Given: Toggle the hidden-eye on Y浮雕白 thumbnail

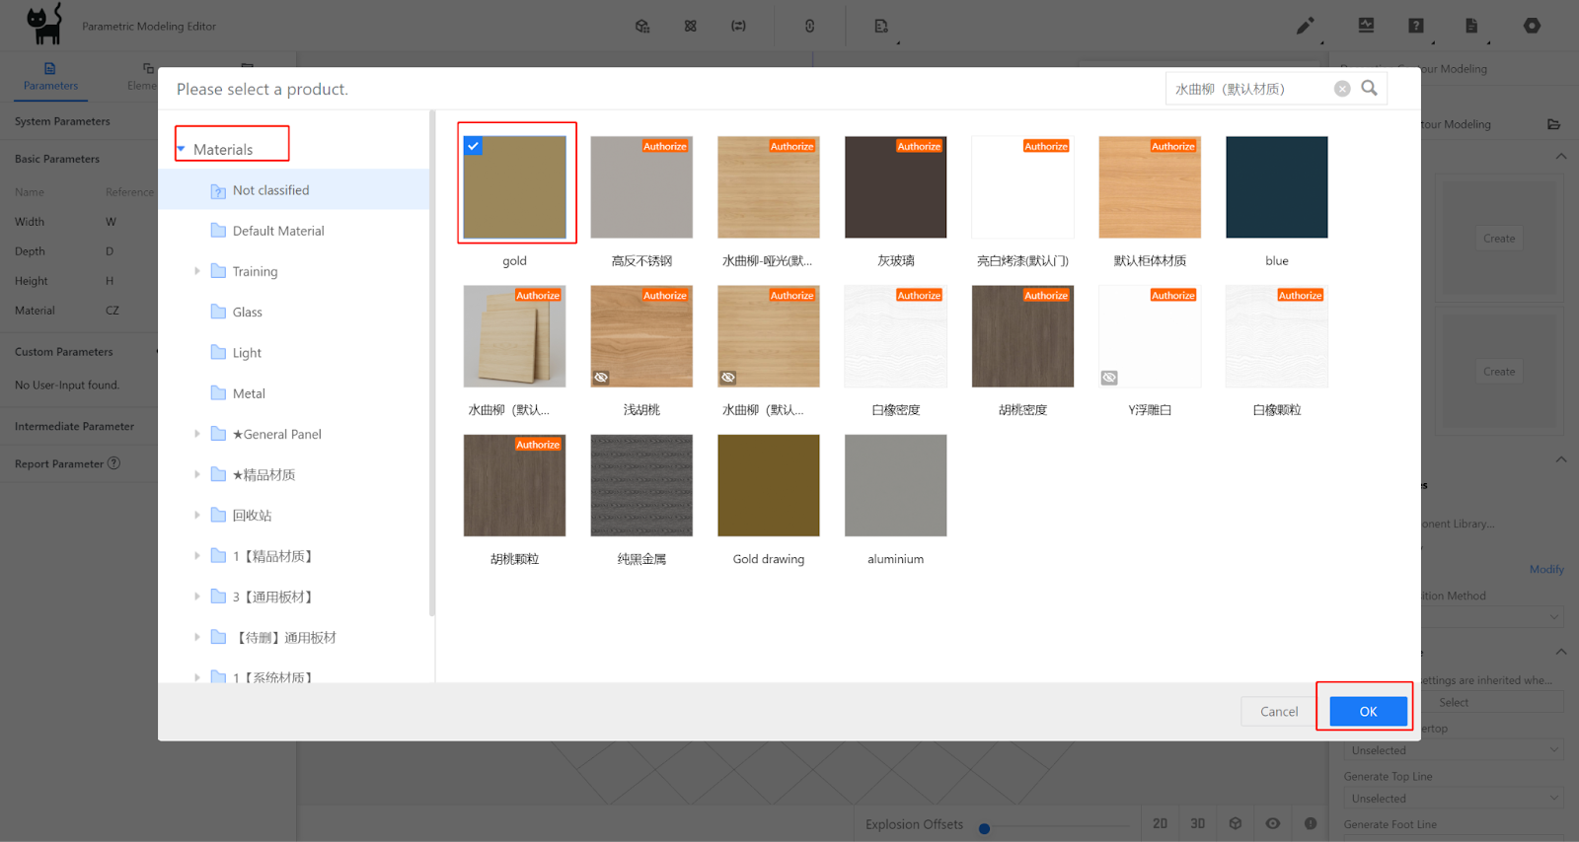Looking at the screenshot, I should (1109, 378).
